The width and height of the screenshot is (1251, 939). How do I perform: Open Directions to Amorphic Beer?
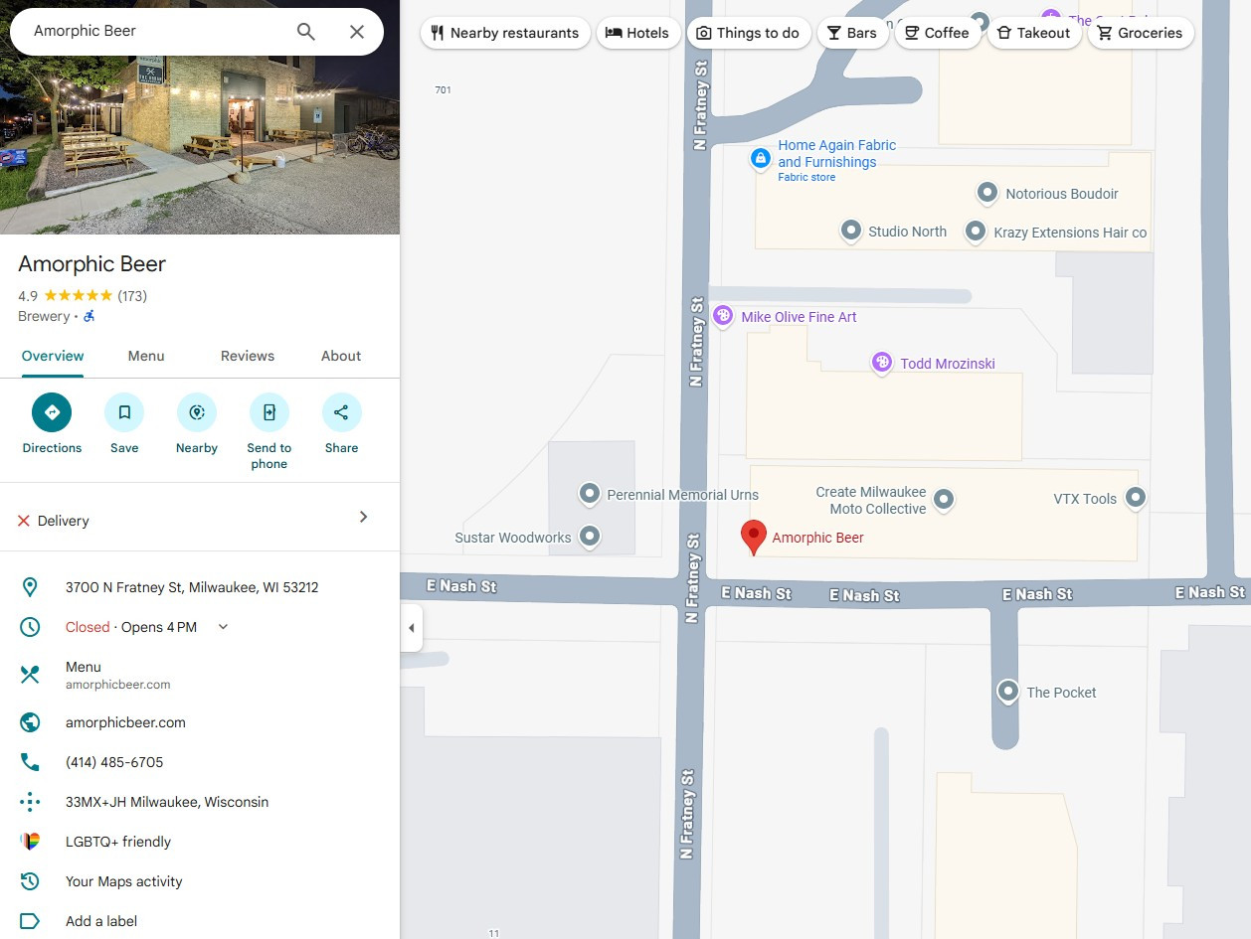tap(52, 412)
